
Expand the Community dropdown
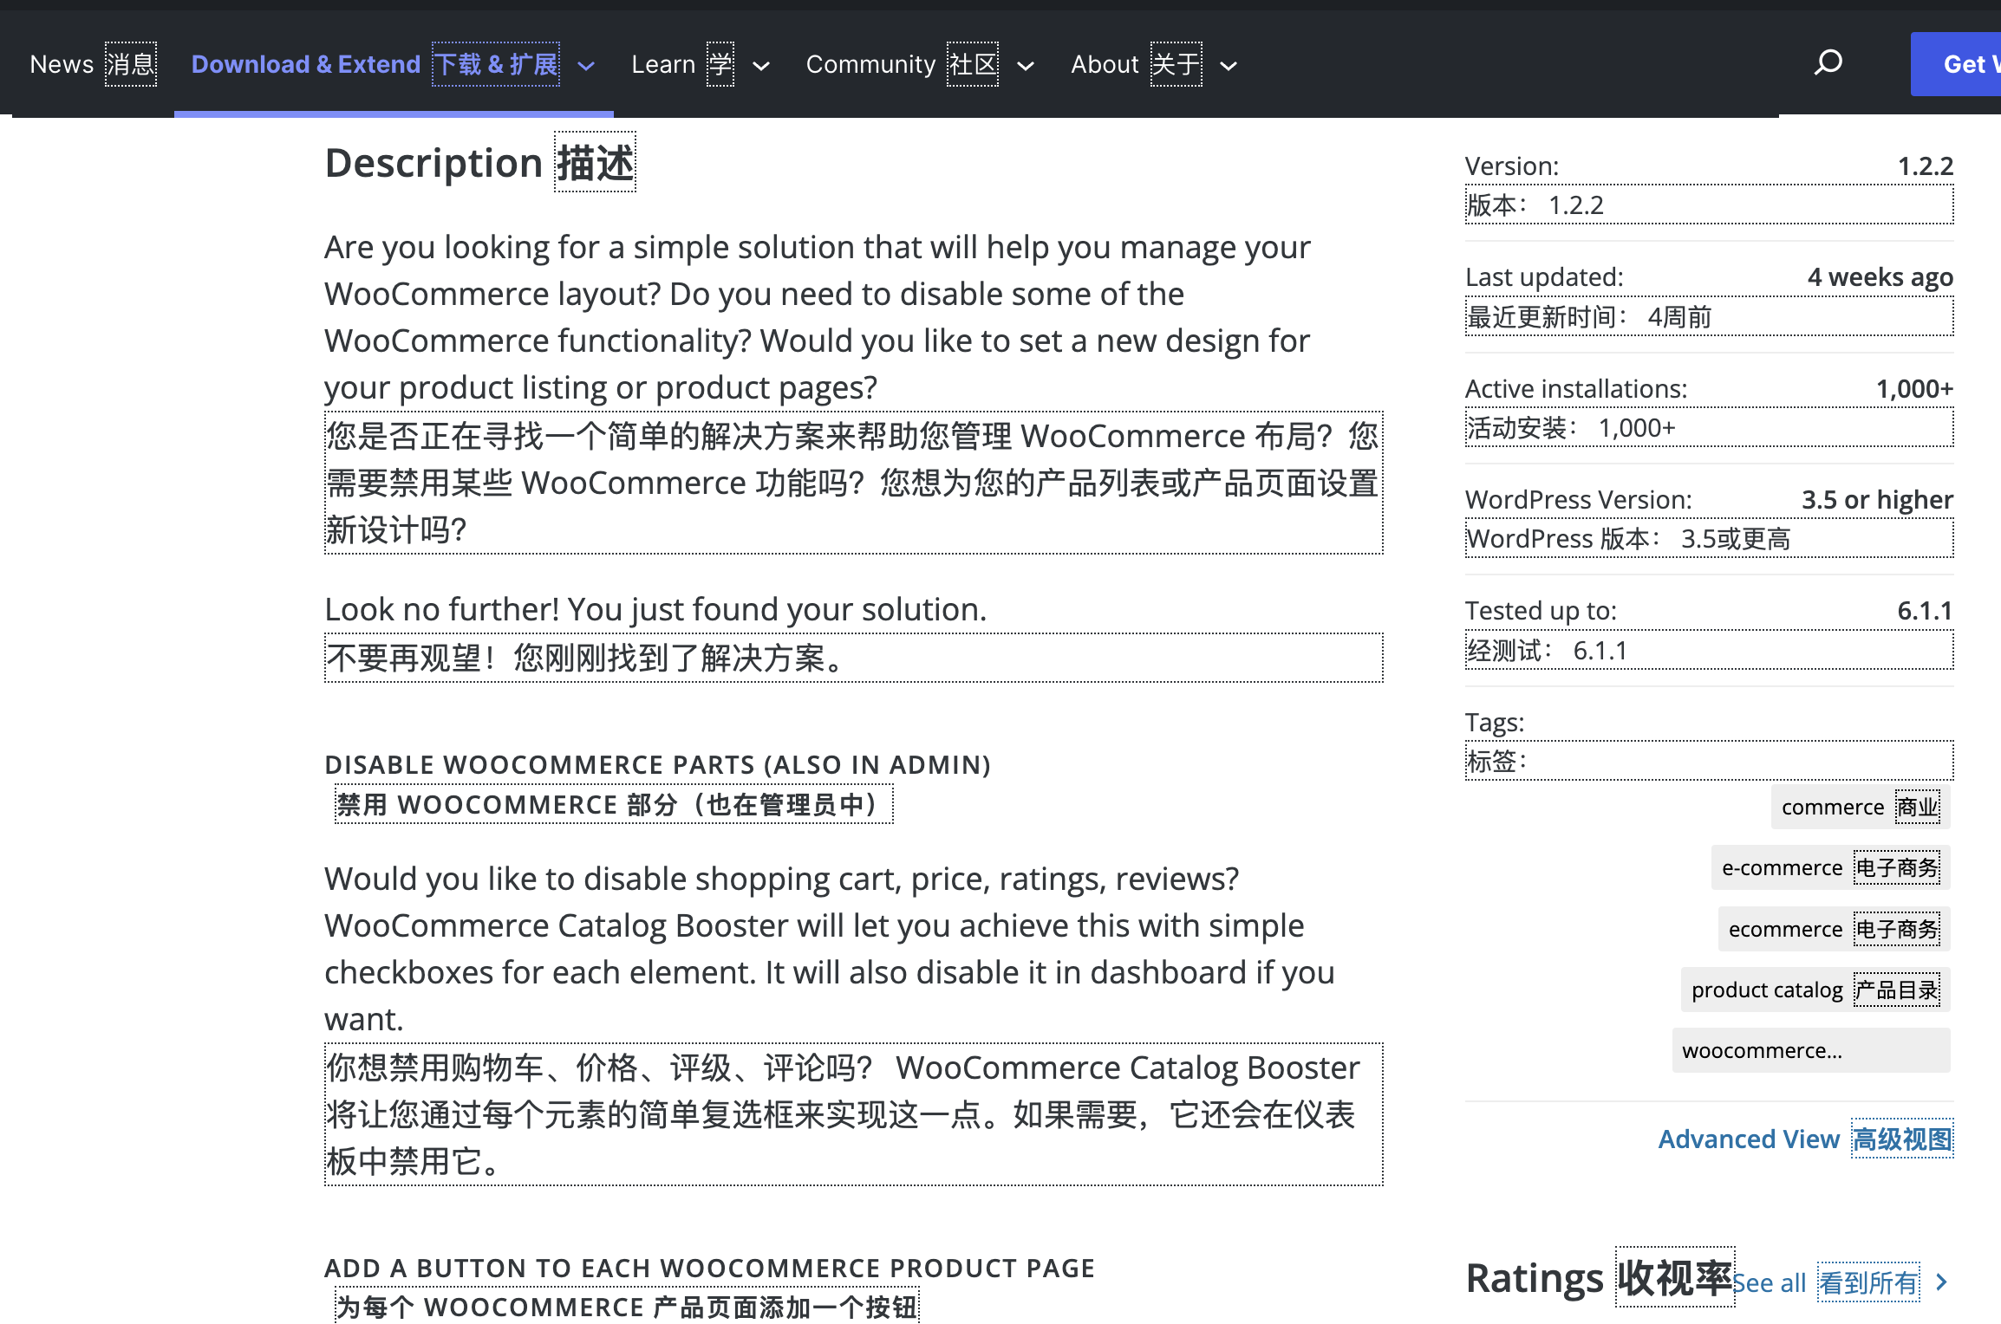(1027, 66)
